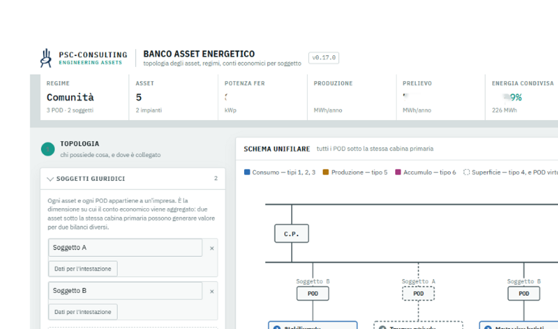
Task: Click the blue Consumo legend swatch
Action: click(247, 172)
